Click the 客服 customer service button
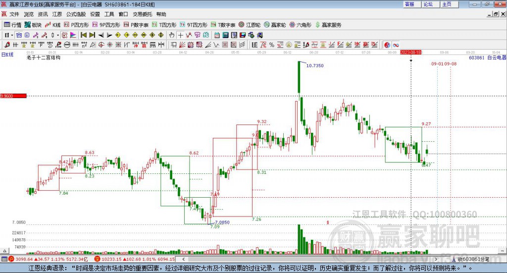 (x=411, y=4)
